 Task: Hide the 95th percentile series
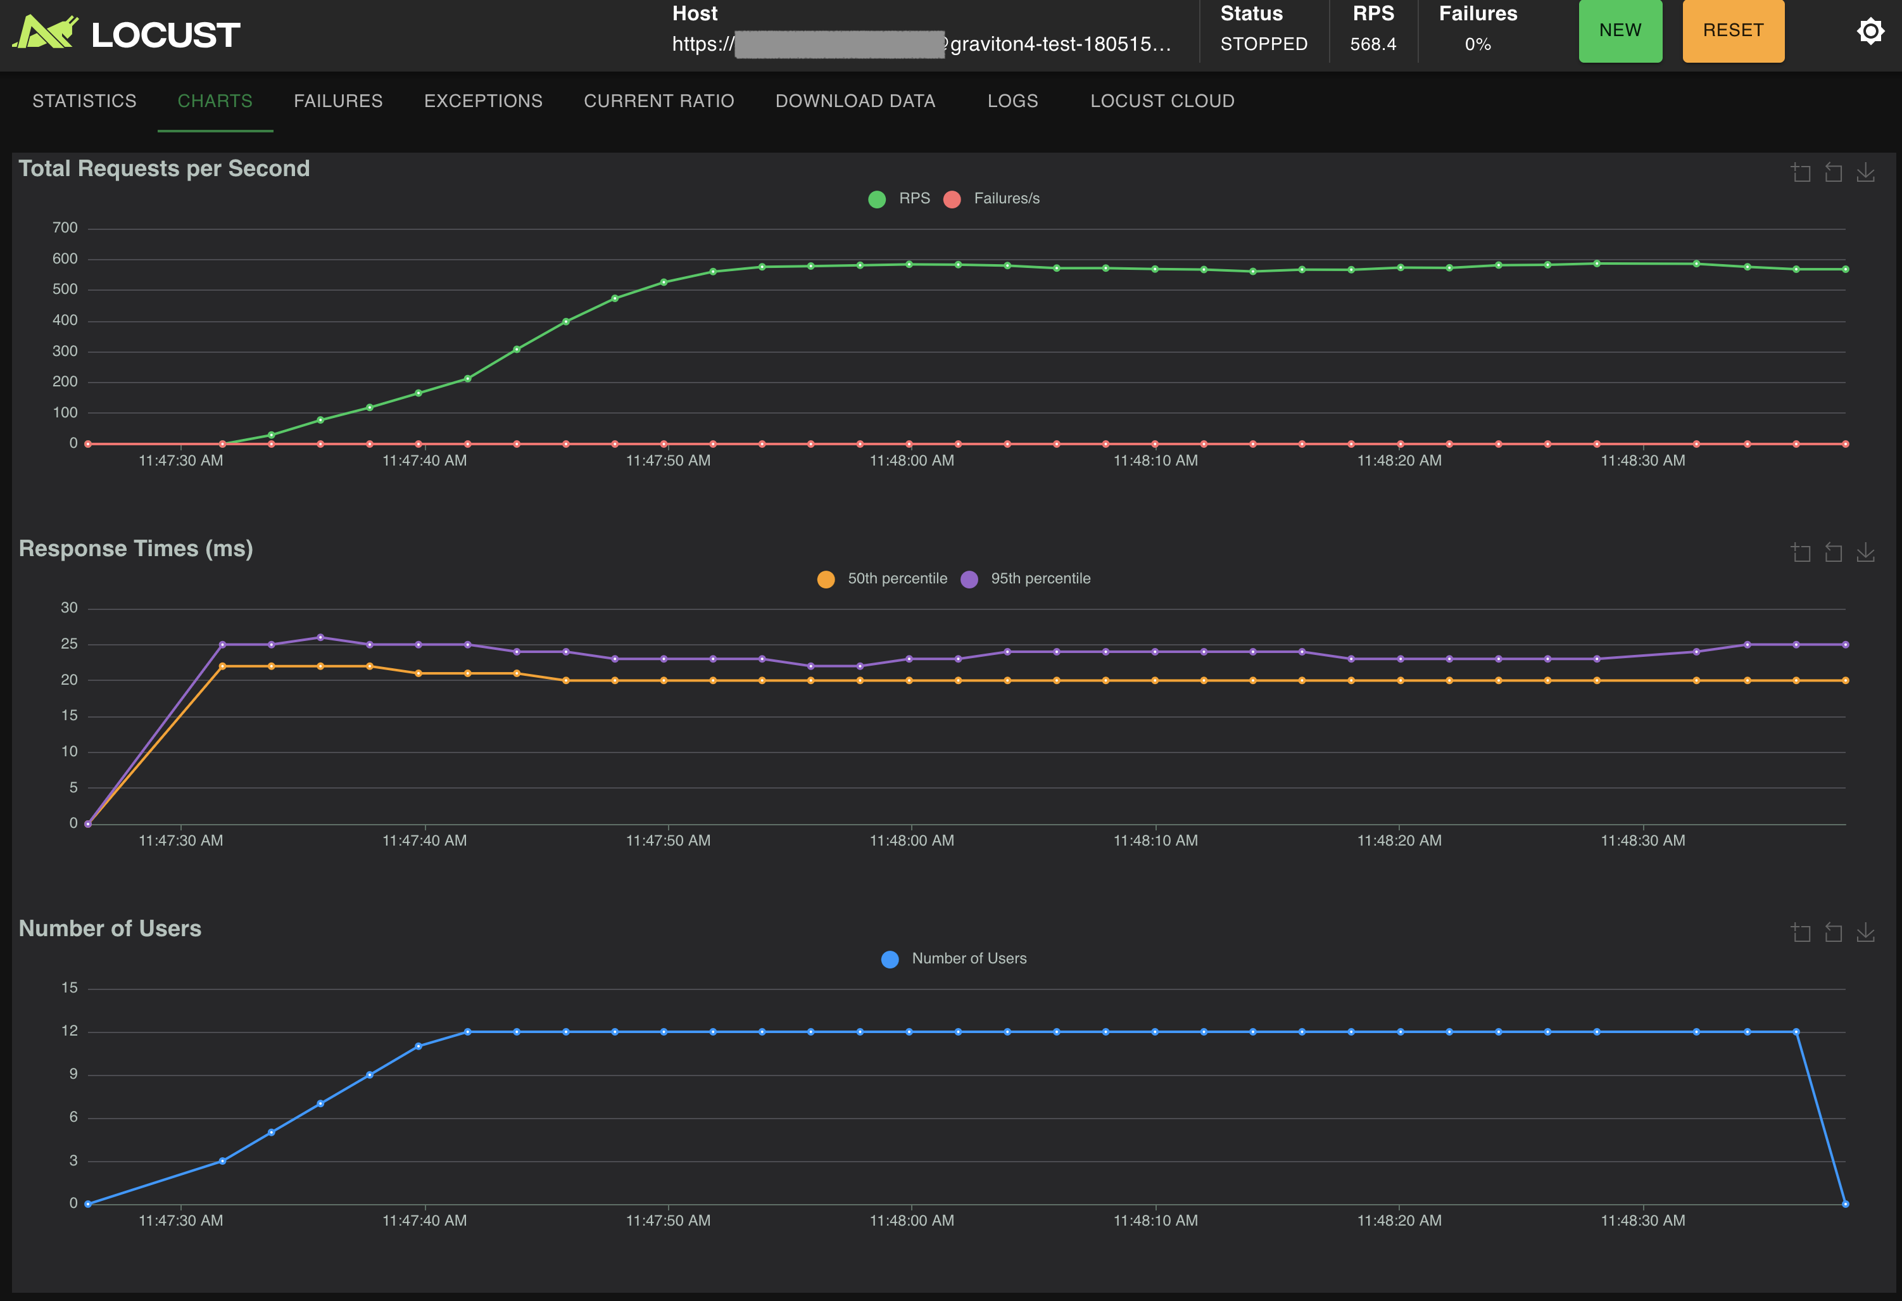(1026, 578)
